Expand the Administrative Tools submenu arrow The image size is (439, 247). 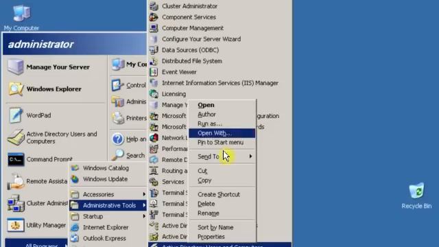coord(144,205)
